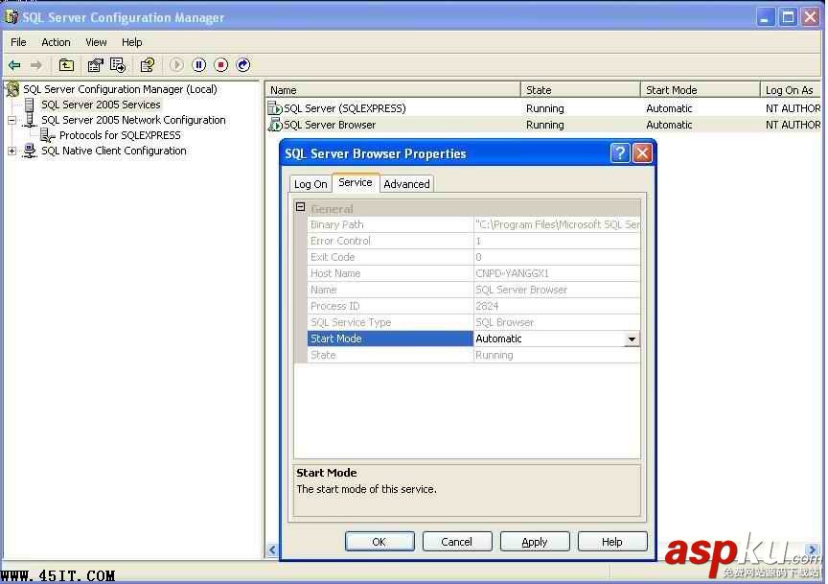Viewport: 828px width, 584px height.
Task: Click the Back arrow toolbar icon
Action: coord(14,65)
